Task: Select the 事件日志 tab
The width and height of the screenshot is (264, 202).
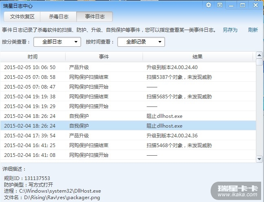Action: (x=95, y=17)
